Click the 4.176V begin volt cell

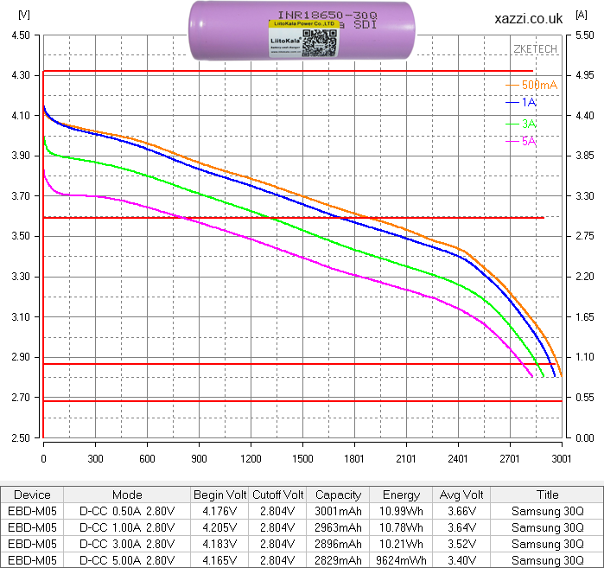(x=220, y=511)
